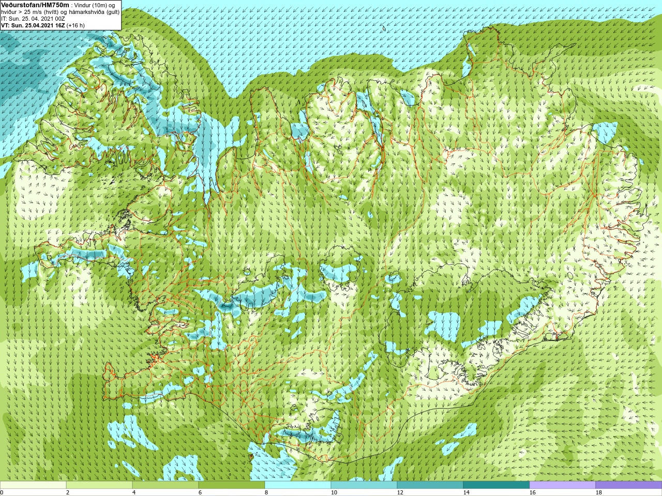Click the light cyan 8–10 m/s legend swatch
Image resolution: width=662 pixels, height=496 pixels.
[x=298, y=485]
